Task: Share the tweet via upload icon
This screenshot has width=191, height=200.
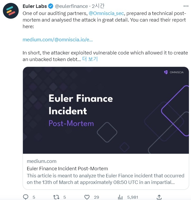Action: (159, 197)
